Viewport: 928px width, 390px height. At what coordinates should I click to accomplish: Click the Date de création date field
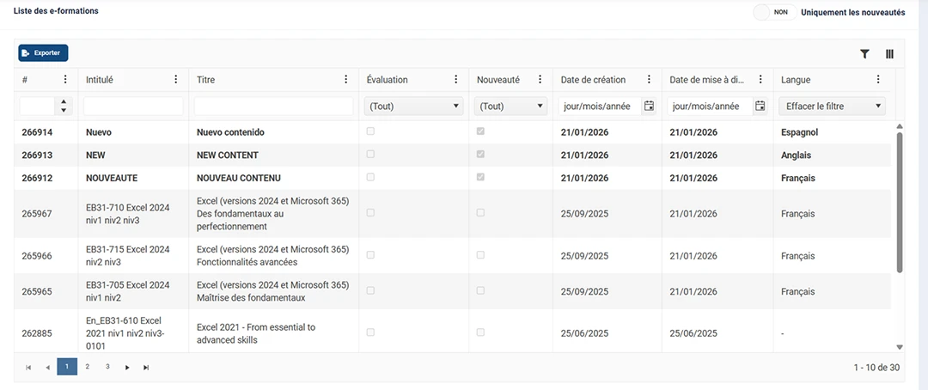601,107
